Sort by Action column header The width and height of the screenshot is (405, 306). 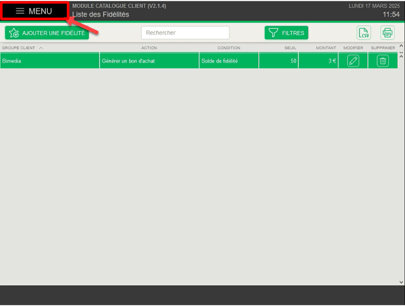[149, 48]
